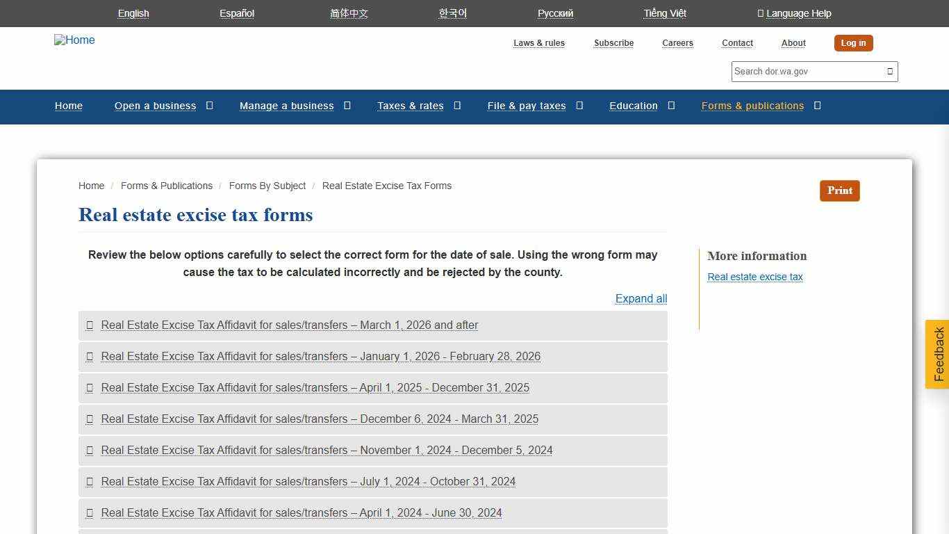This screenshot has height=534, width=949.
Task: Open the Real estate excise tax link
Action: (x=755, y=277)
